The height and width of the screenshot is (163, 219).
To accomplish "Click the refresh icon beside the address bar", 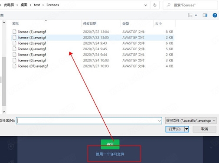I will point(155,5).
